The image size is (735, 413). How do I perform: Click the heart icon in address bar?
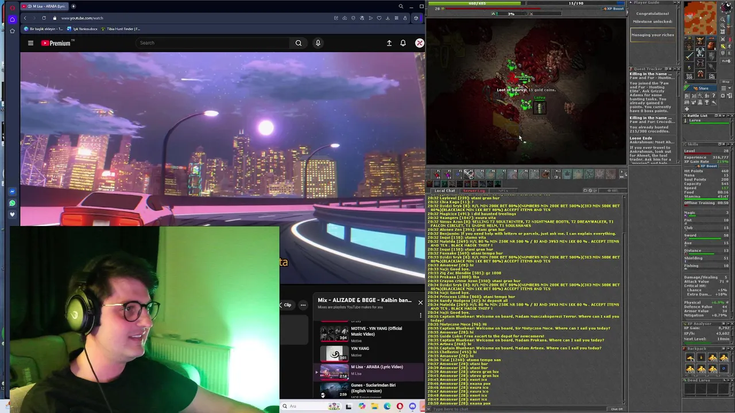pos(379,18)
